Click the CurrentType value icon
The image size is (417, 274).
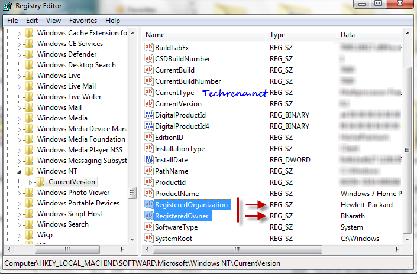148,92
